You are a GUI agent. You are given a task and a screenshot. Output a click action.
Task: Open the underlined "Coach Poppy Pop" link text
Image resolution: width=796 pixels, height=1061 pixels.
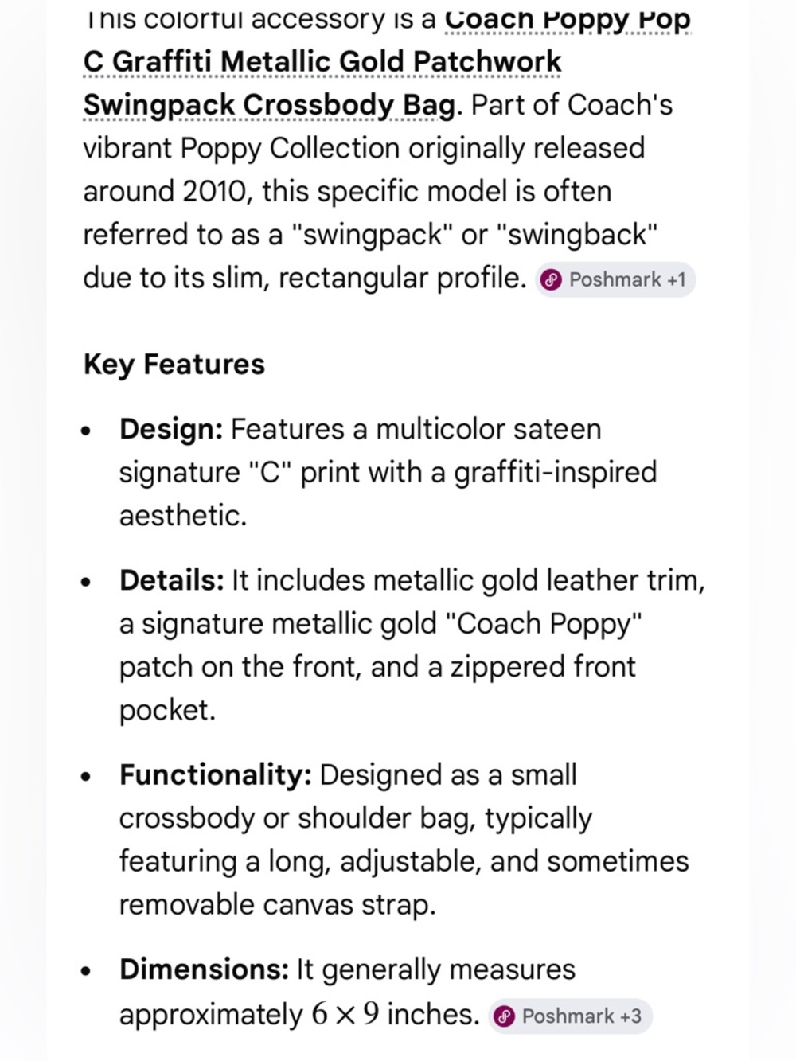pyautogui.click(x=567, y=19)
